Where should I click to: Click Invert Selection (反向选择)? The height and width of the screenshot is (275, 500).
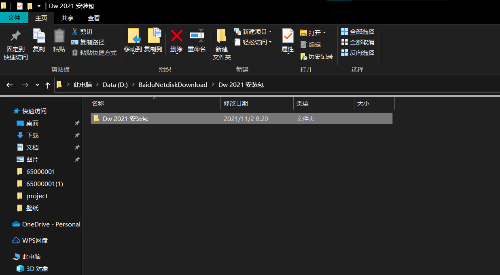[358, 53]
